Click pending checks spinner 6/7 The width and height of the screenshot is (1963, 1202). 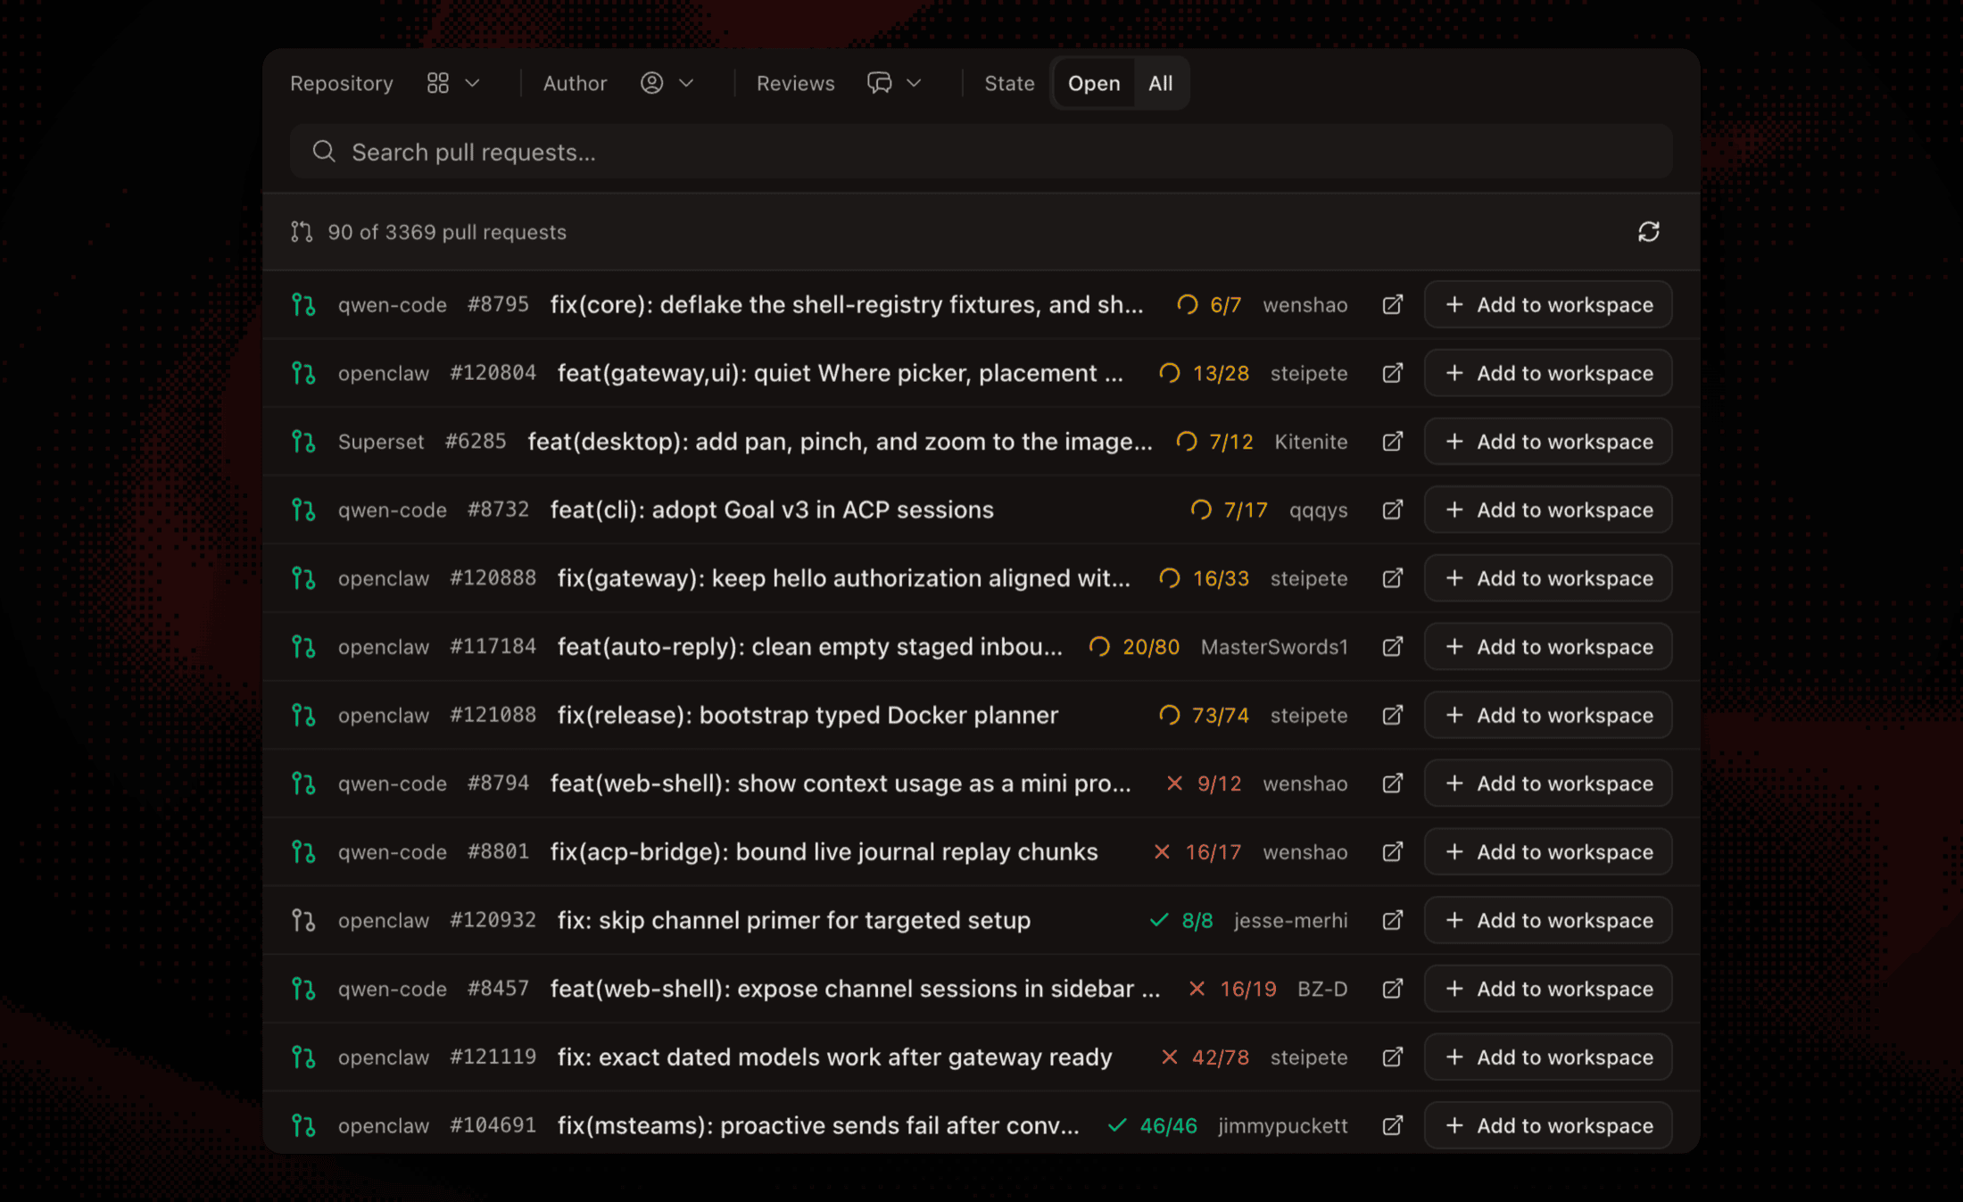[1187, 305]
